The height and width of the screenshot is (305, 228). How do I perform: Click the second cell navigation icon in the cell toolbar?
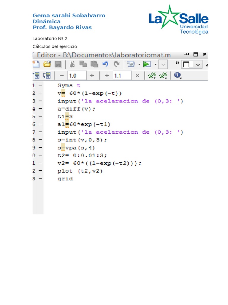pyautogui.click(x=47, y=75)
